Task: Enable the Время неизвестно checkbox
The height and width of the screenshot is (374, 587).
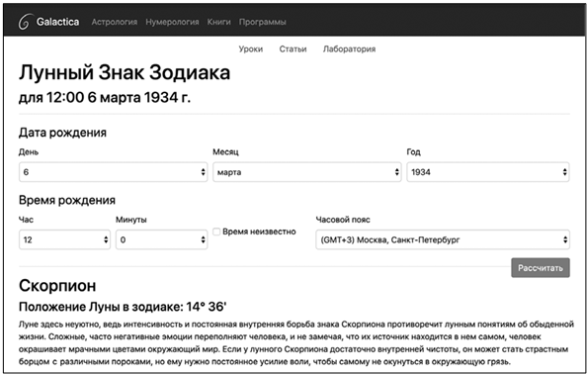Action: point(216,232)
